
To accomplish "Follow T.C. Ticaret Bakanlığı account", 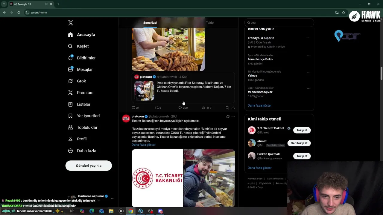I will pos(302,130).
